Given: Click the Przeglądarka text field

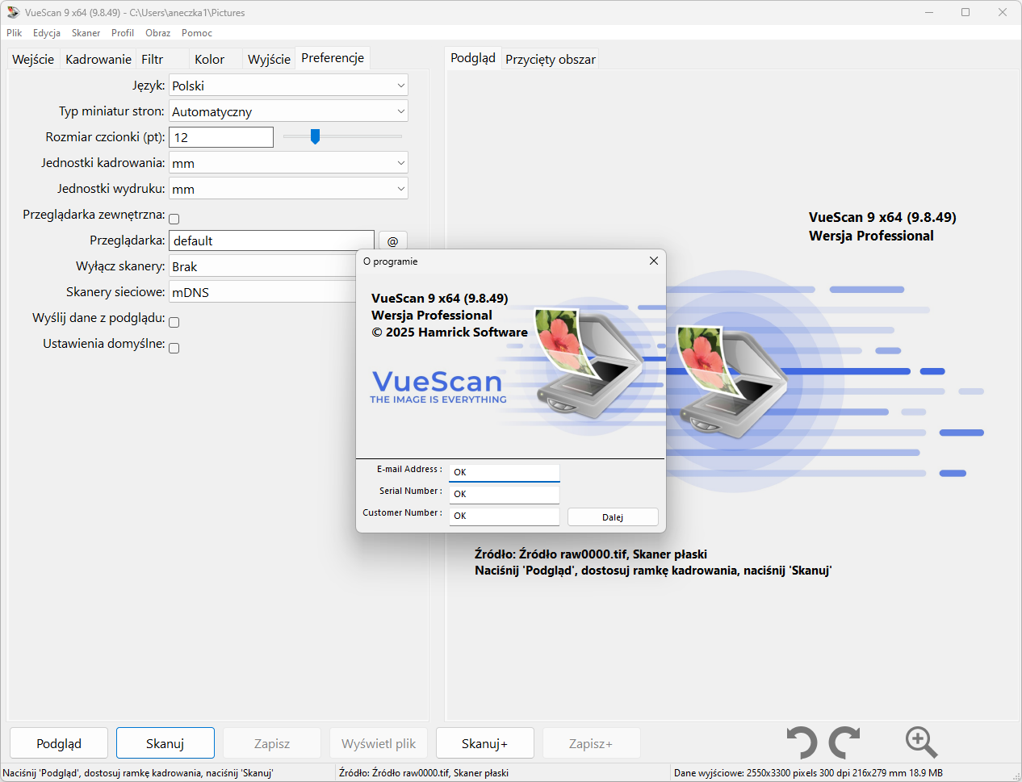Looking at the screenshot, I should [271, 240].
